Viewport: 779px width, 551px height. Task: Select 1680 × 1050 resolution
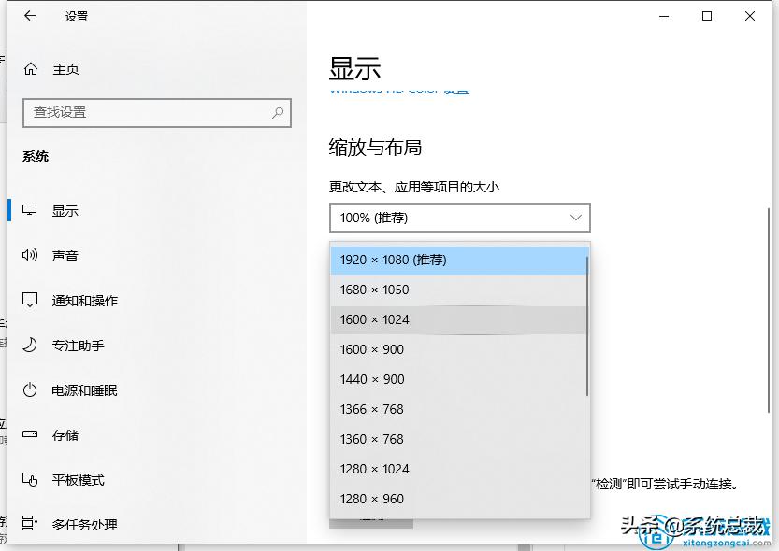coord(459,290)
